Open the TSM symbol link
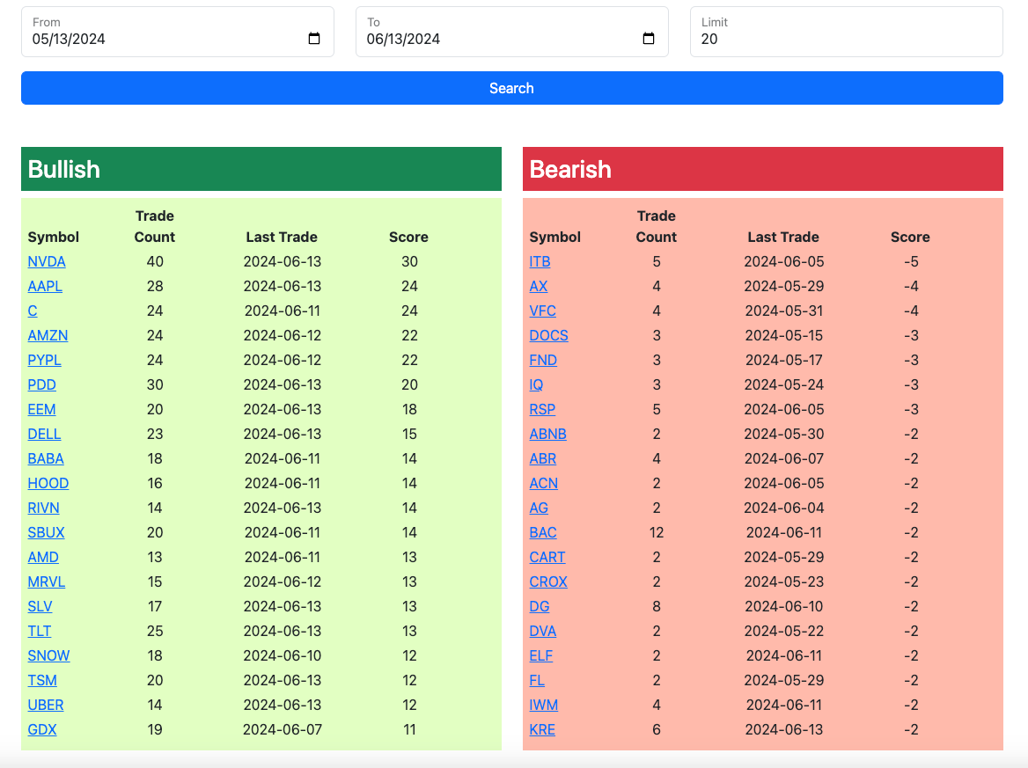 pyautogui.click(x=42, y=680)
